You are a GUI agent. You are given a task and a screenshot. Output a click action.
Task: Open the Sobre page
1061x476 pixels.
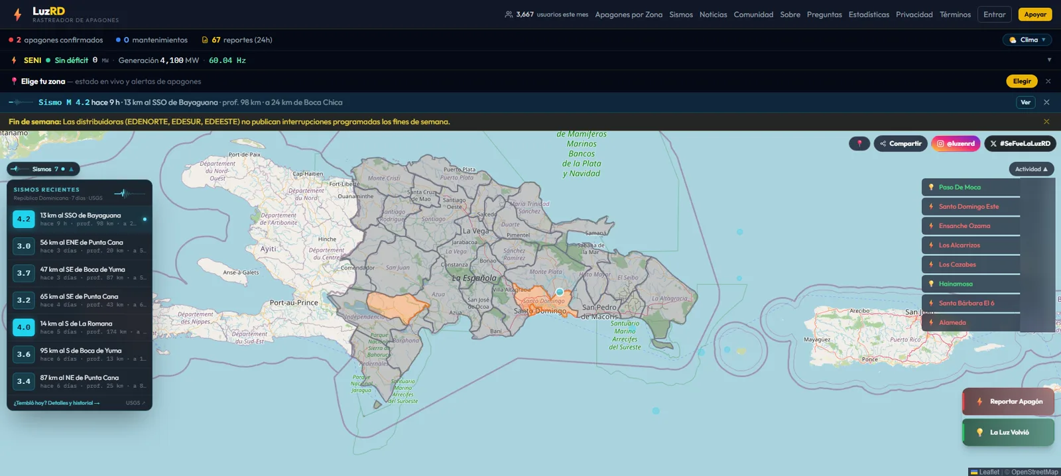[x=790, y=15]
